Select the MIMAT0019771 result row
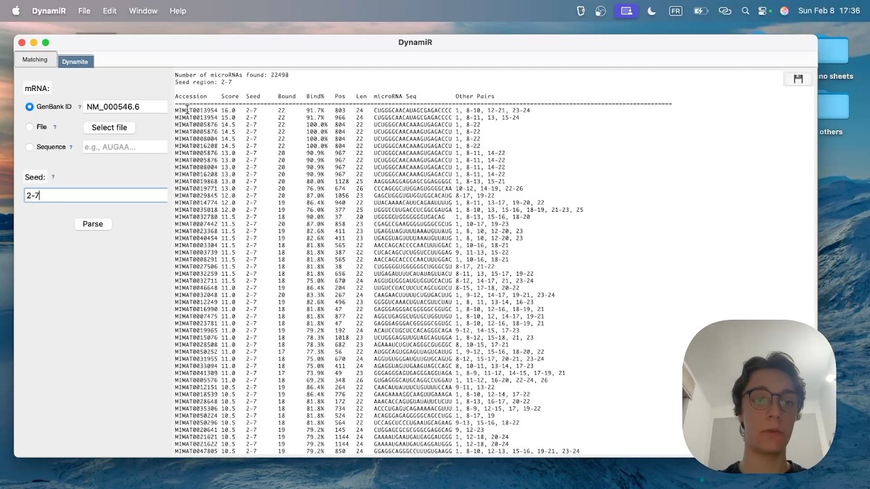The height and width of the screenshot is (489, 870). point(349,189)
